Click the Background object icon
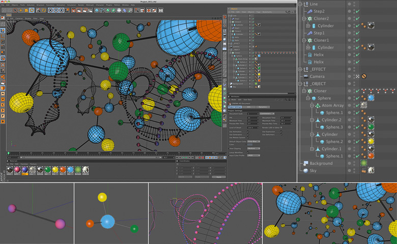 click(x=305, y=164)
